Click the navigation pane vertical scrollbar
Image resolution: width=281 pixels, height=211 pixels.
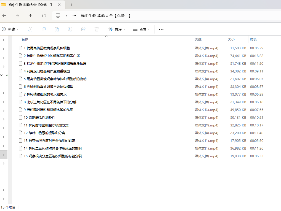tap(10, 115)
